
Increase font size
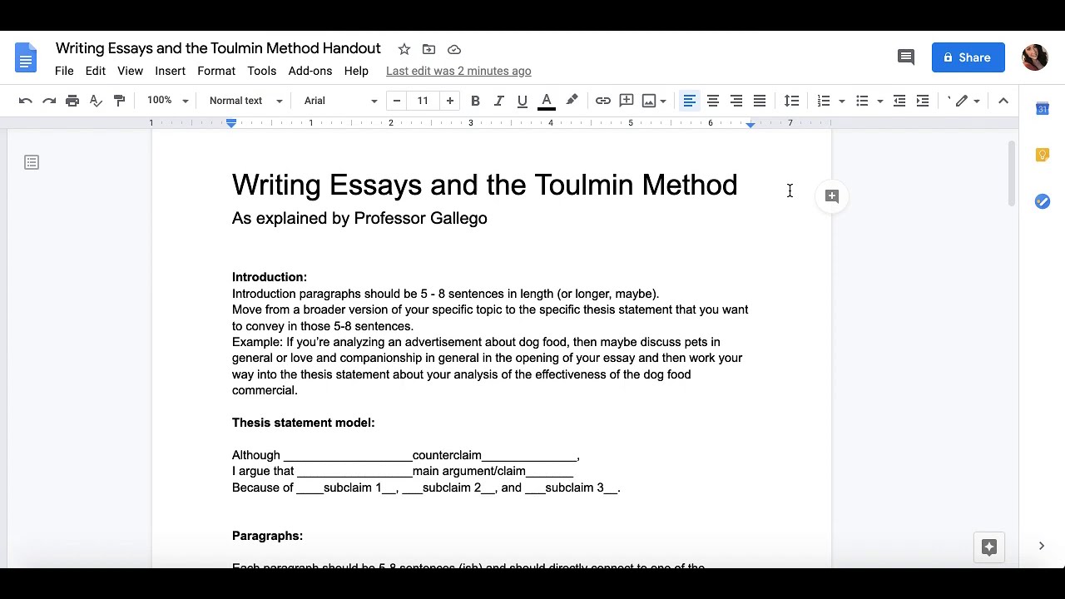point(449,101)
